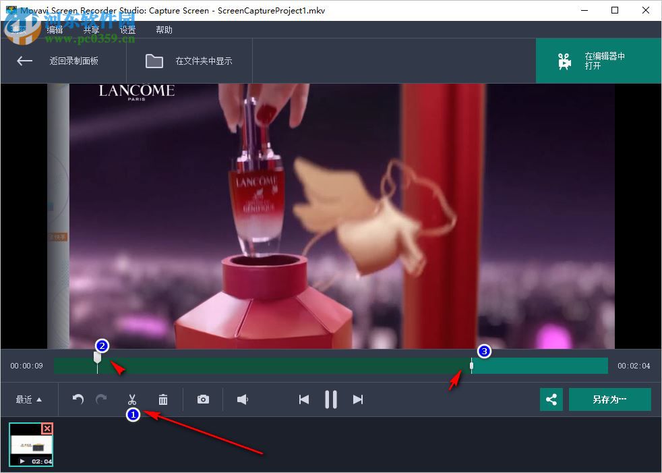Take a snapshot with the camera icon
This screenshot has width=662, height=473.
coord(204,399)
